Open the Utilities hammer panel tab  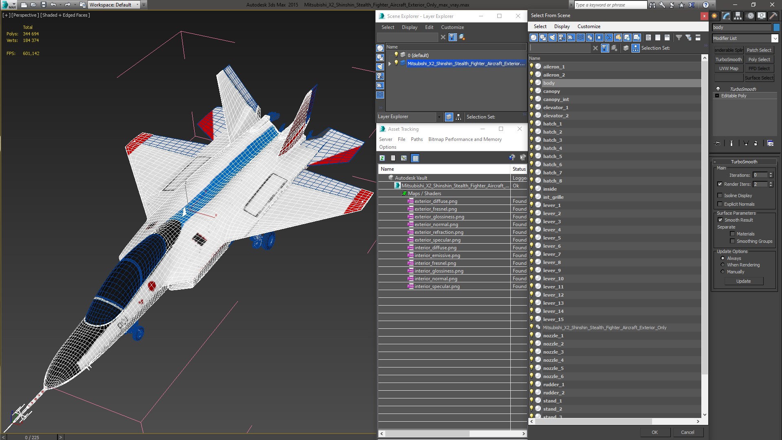tap(773, 16)
